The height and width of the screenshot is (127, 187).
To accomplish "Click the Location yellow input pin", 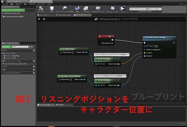I will click(x=145, y=53).
